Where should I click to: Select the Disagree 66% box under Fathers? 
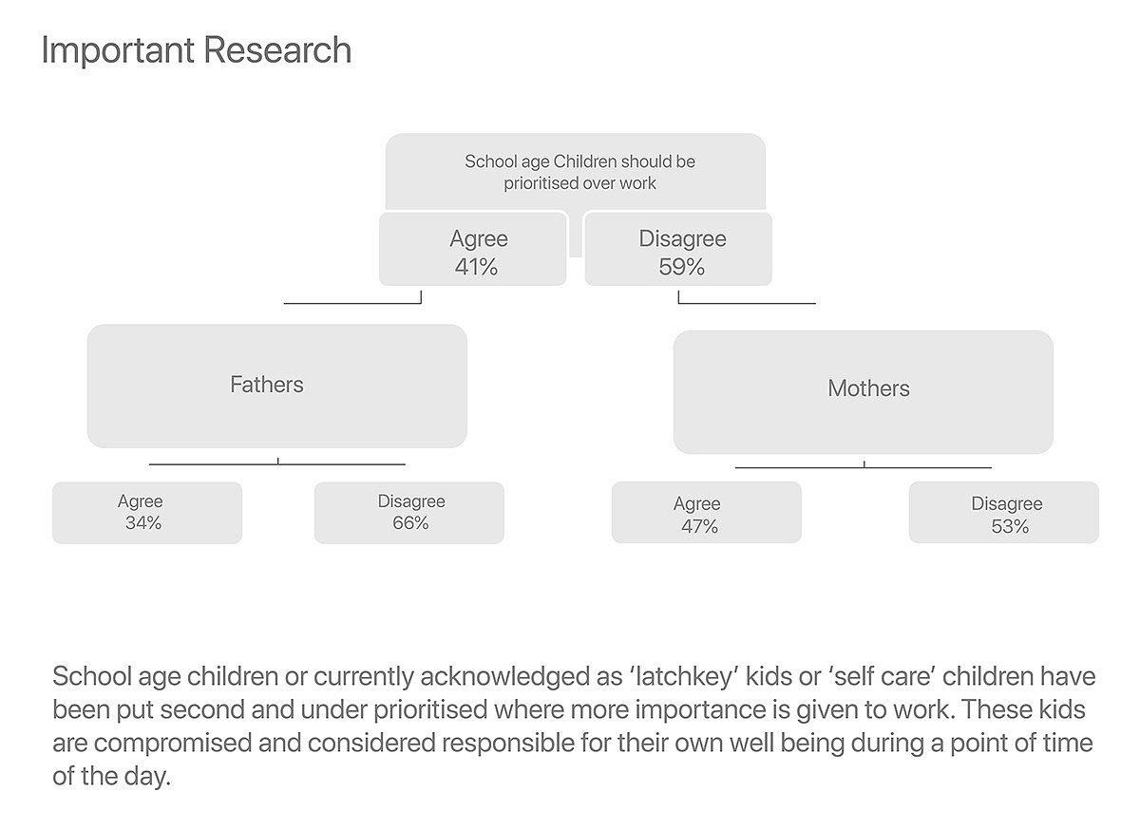(409, 512)
